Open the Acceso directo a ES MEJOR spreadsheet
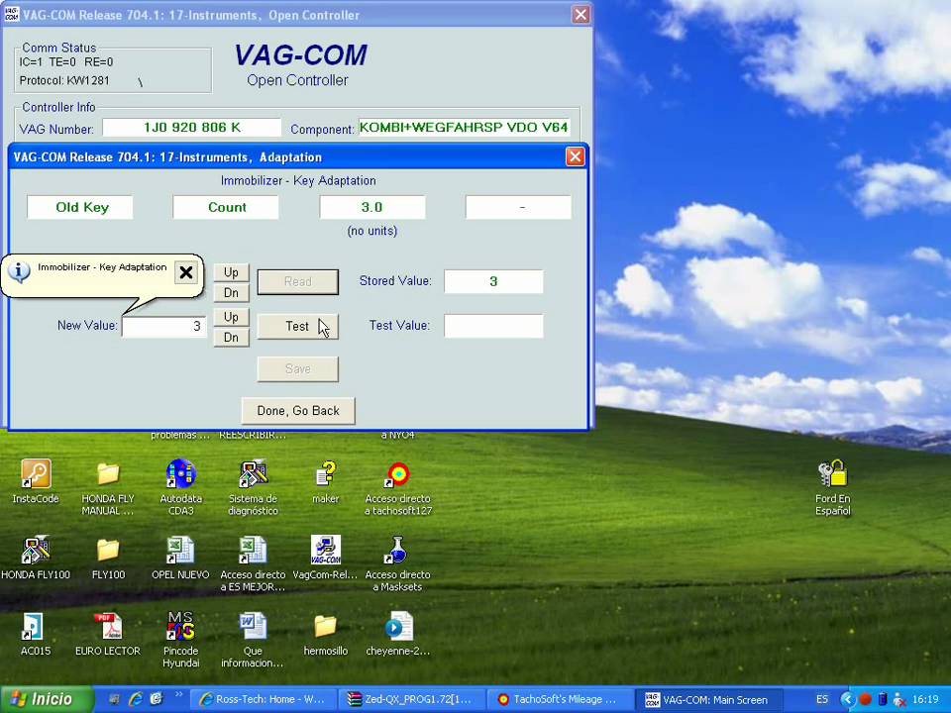 click(x=253, y=563)
